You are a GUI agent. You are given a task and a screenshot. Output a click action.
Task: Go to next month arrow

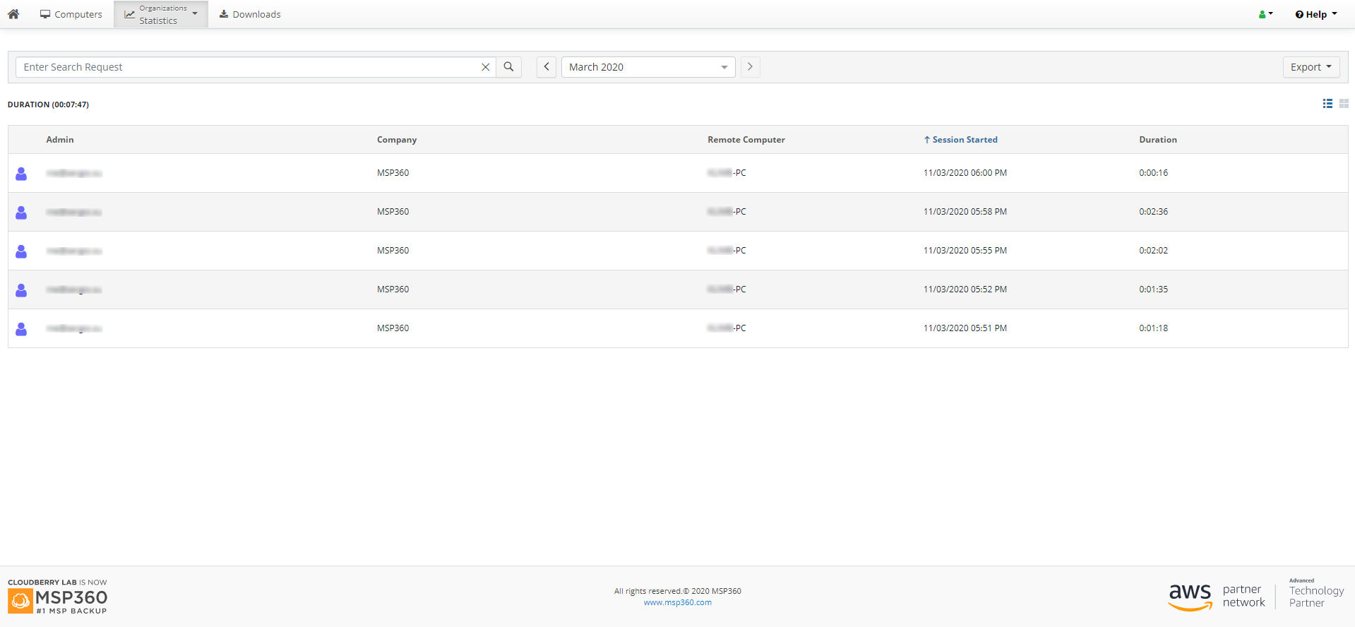(x=750, y=67)
